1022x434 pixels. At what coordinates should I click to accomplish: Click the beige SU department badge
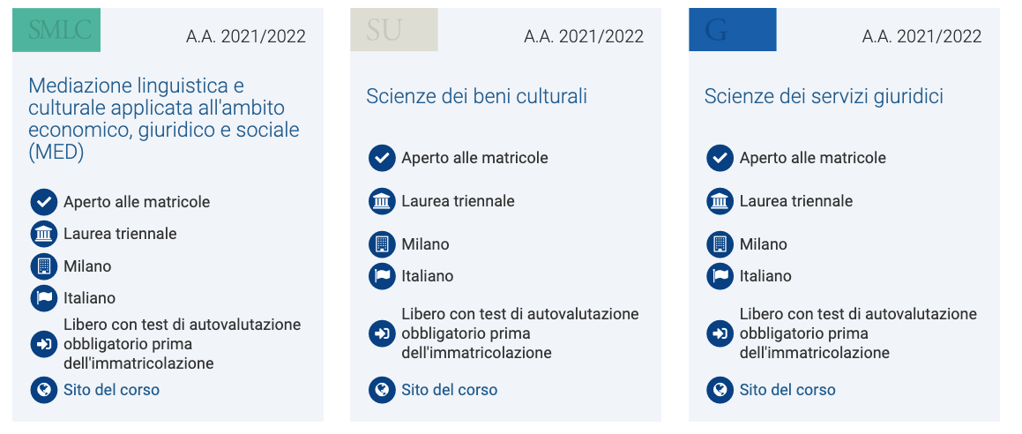coord(393,29)
